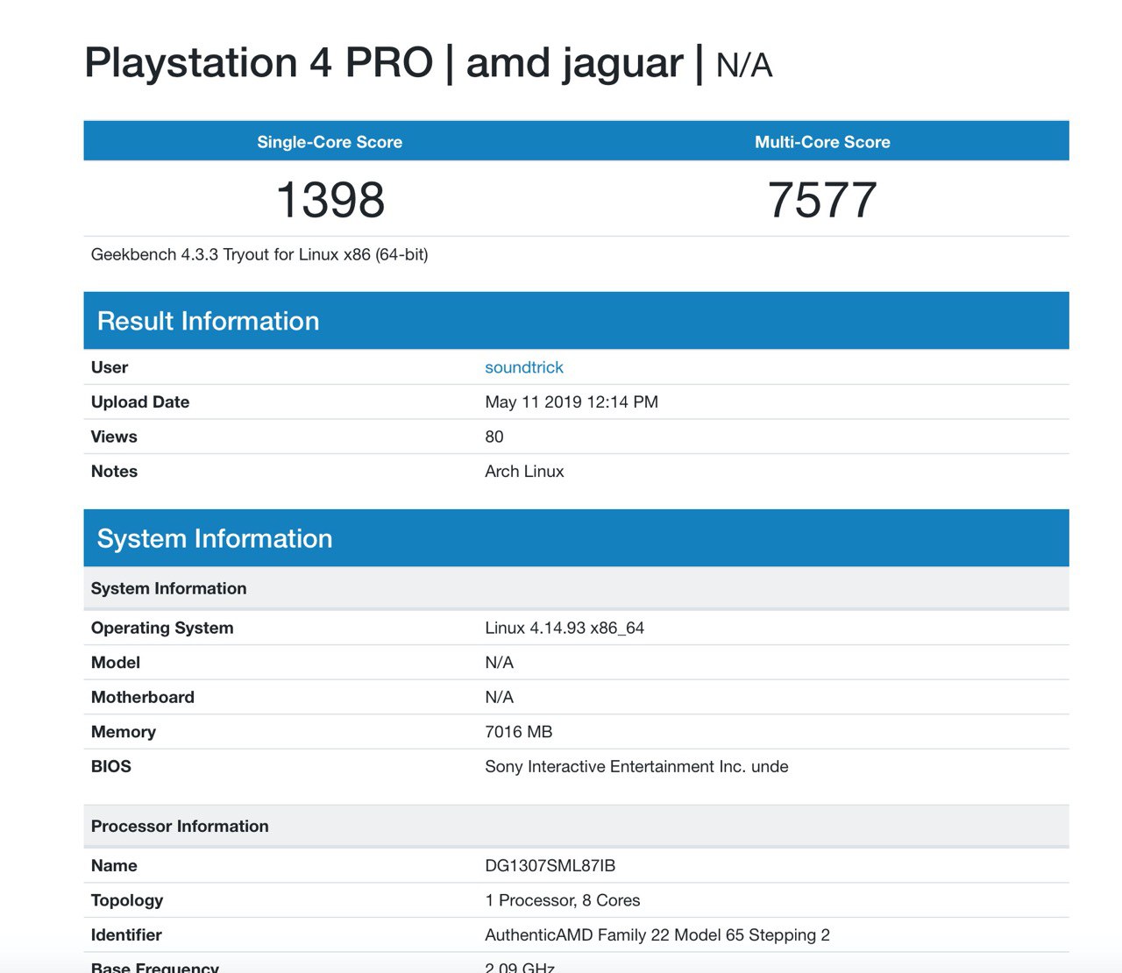Image resolution: width=1122 pixels, height=973 pixels.
Task: Open the soundtrick user profile link
Action: (524, 367)
